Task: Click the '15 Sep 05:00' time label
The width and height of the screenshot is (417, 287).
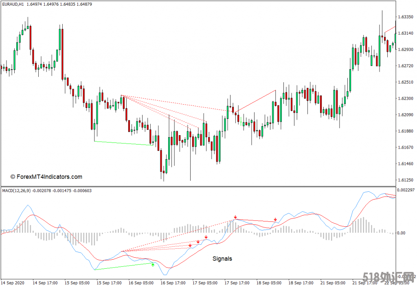Action: (x=77, y=283)
